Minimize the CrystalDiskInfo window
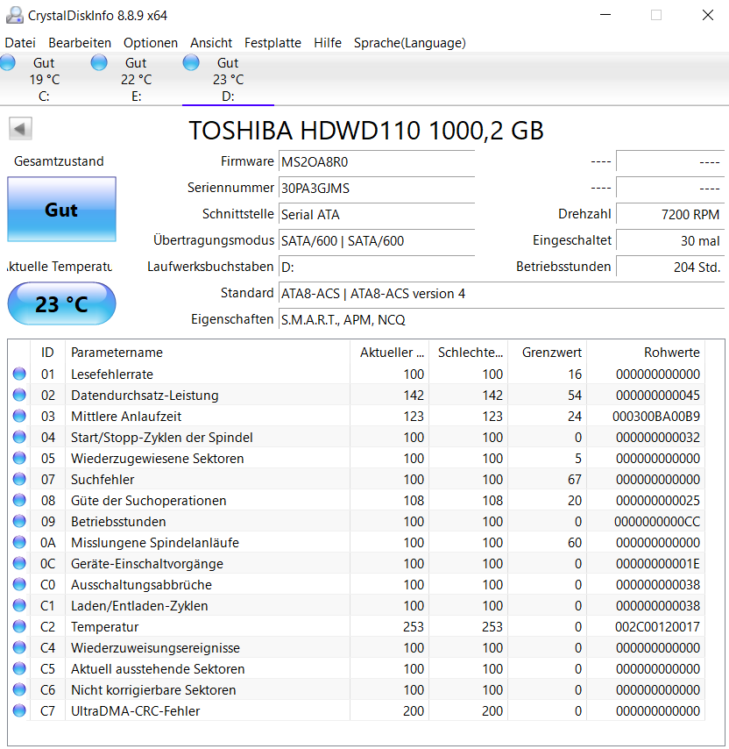729x749 pixels. coord(605,15)
